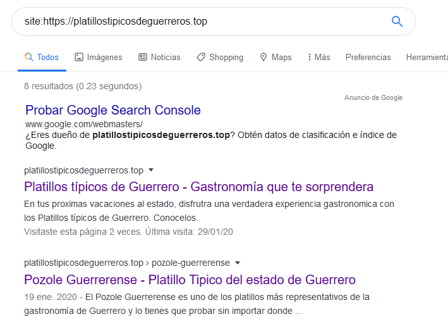Expand dropdown arrow beside platillostipicosdeguerreros.top URL
The width and height of the screenshot is (448, 331).
click(151, 170)
